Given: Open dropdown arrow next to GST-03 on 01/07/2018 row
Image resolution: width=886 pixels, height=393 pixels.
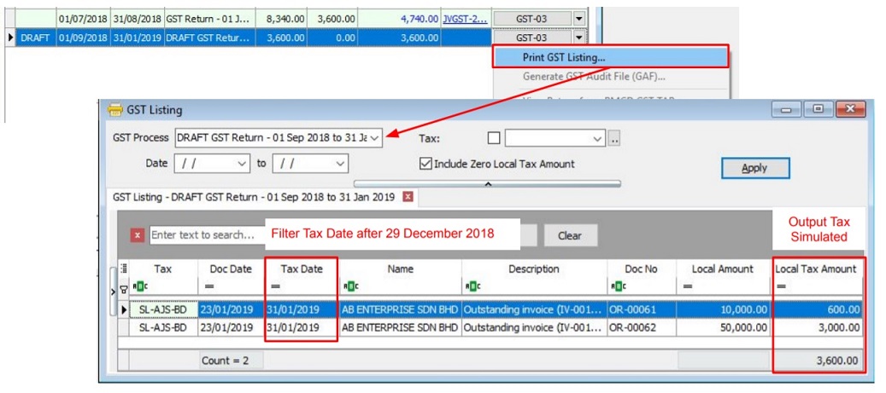Looking at the screenshot, I should pyautogui.click(x=578, y=19).
